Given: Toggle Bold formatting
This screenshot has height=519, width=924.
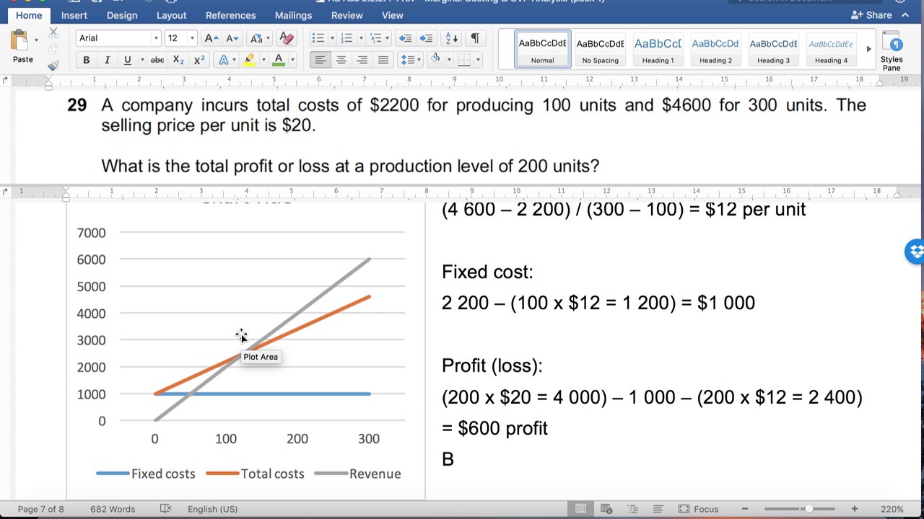Looking at the screenshot, I should coord(87,60).
